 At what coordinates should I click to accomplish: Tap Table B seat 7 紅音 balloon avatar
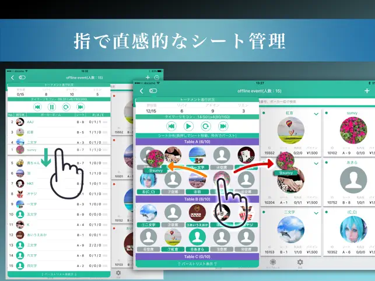pyautogui.click(x=173, y=237)
